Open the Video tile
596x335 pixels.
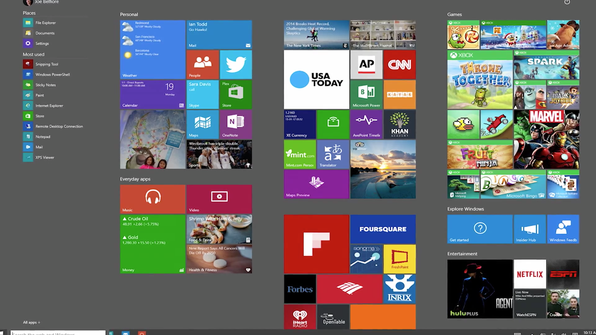pyautogui.click(x=219, y=199)
